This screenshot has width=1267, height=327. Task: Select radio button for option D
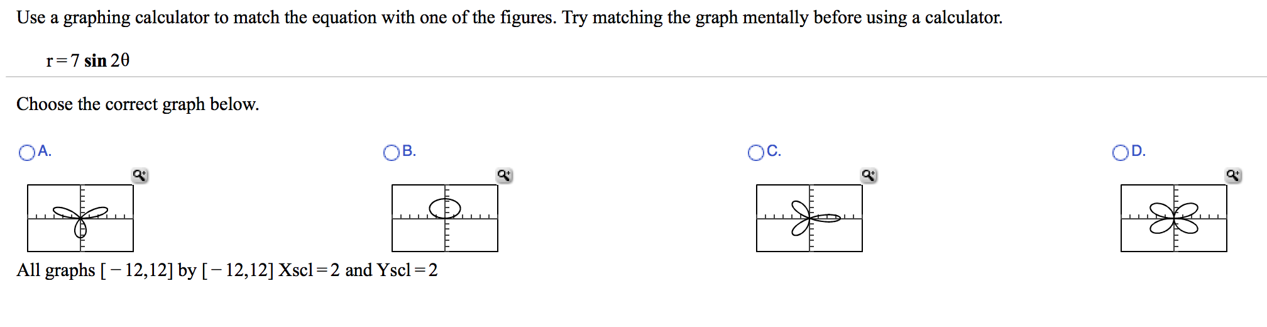1121,153
